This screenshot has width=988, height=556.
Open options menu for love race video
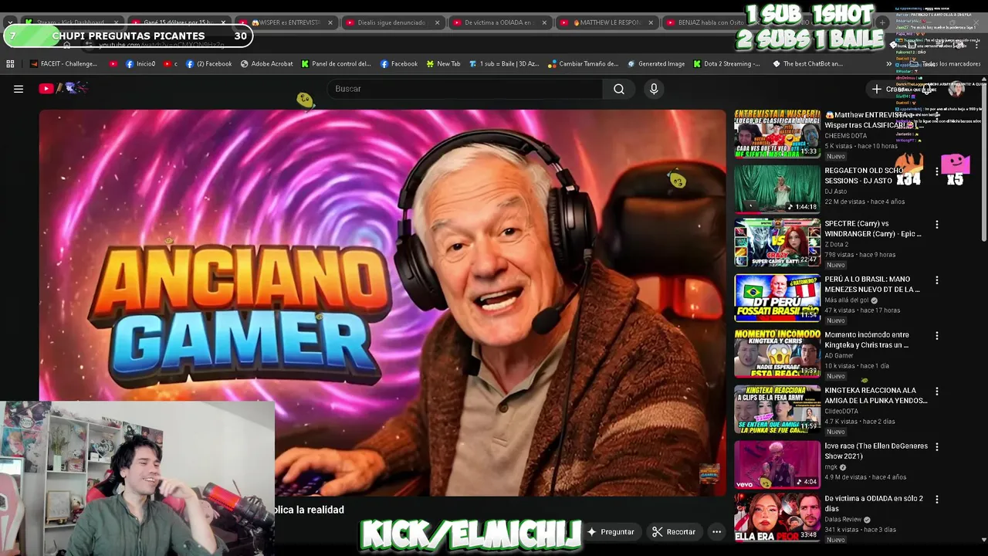tap(937, 447)
